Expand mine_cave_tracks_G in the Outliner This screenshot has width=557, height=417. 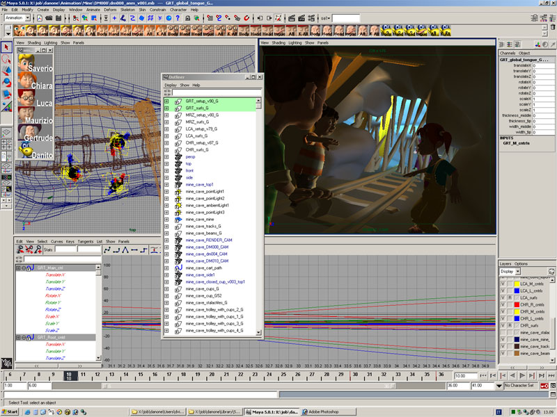click(x=166, y=227)
